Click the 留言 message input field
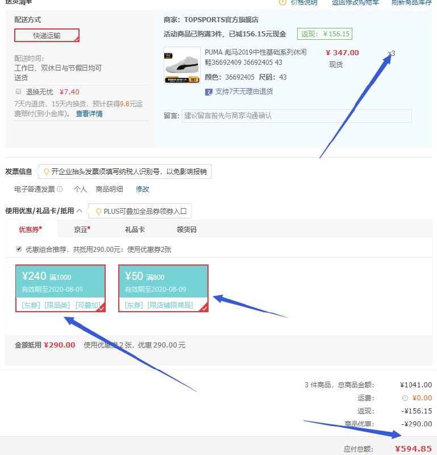The height and width of the screenshot is (455, 437). (x=297, y=116)
